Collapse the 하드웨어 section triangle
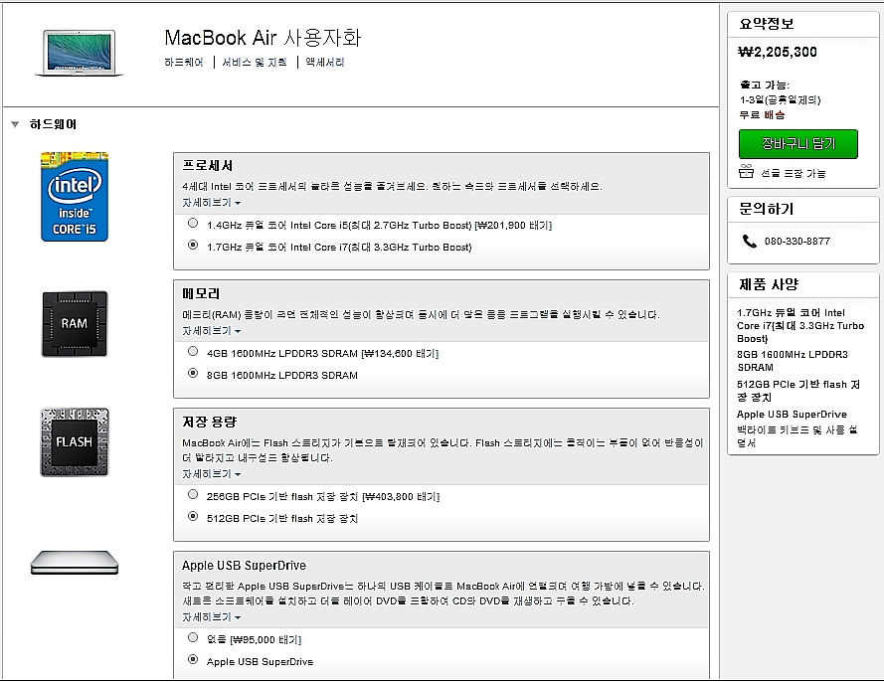The image size is (884, 682). (15, 125)
